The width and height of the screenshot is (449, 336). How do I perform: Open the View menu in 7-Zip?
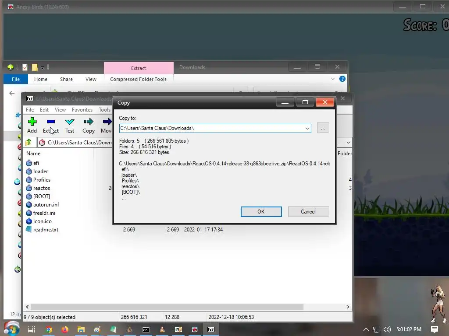point(60,110)
